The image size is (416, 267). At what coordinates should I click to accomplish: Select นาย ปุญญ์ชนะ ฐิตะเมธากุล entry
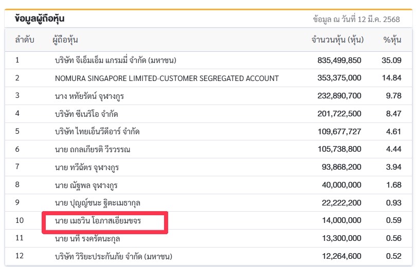coord(97,203)
